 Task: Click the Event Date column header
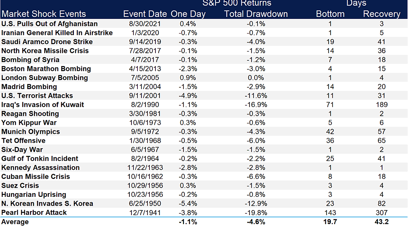pyautogui.click(x=145, y=14)
